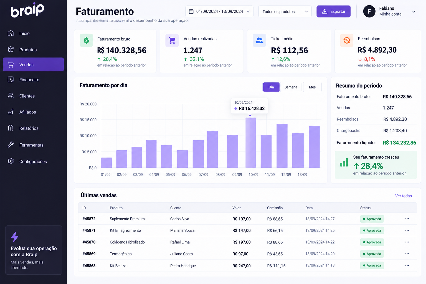Click the Evolua sua operação promo card
This screenshot has width=426, height=284.
(x=34, y=250)
